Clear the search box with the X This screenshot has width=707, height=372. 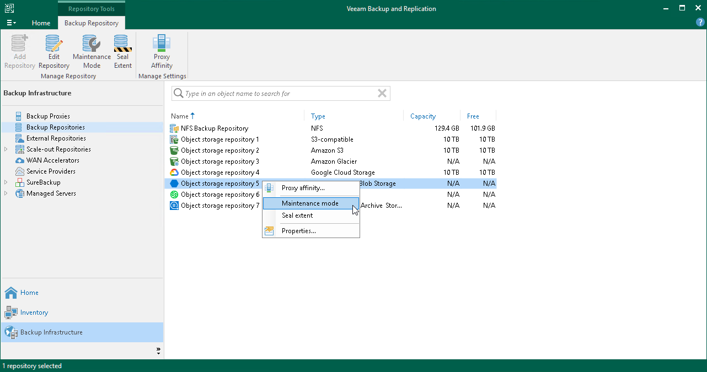pyautogui.click(x=382, y=94)
